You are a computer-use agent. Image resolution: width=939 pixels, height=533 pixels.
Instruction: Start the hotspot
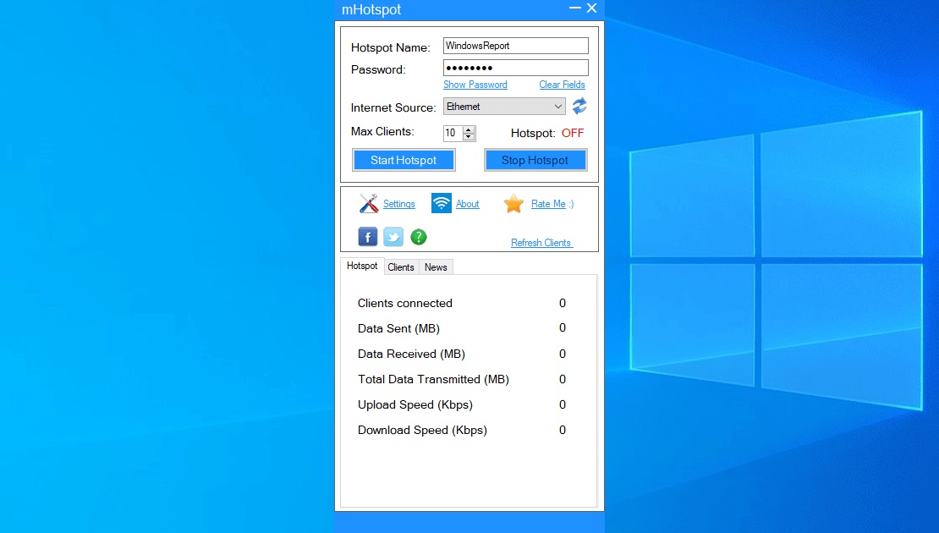pyautogui.click(x=404, y=160)
